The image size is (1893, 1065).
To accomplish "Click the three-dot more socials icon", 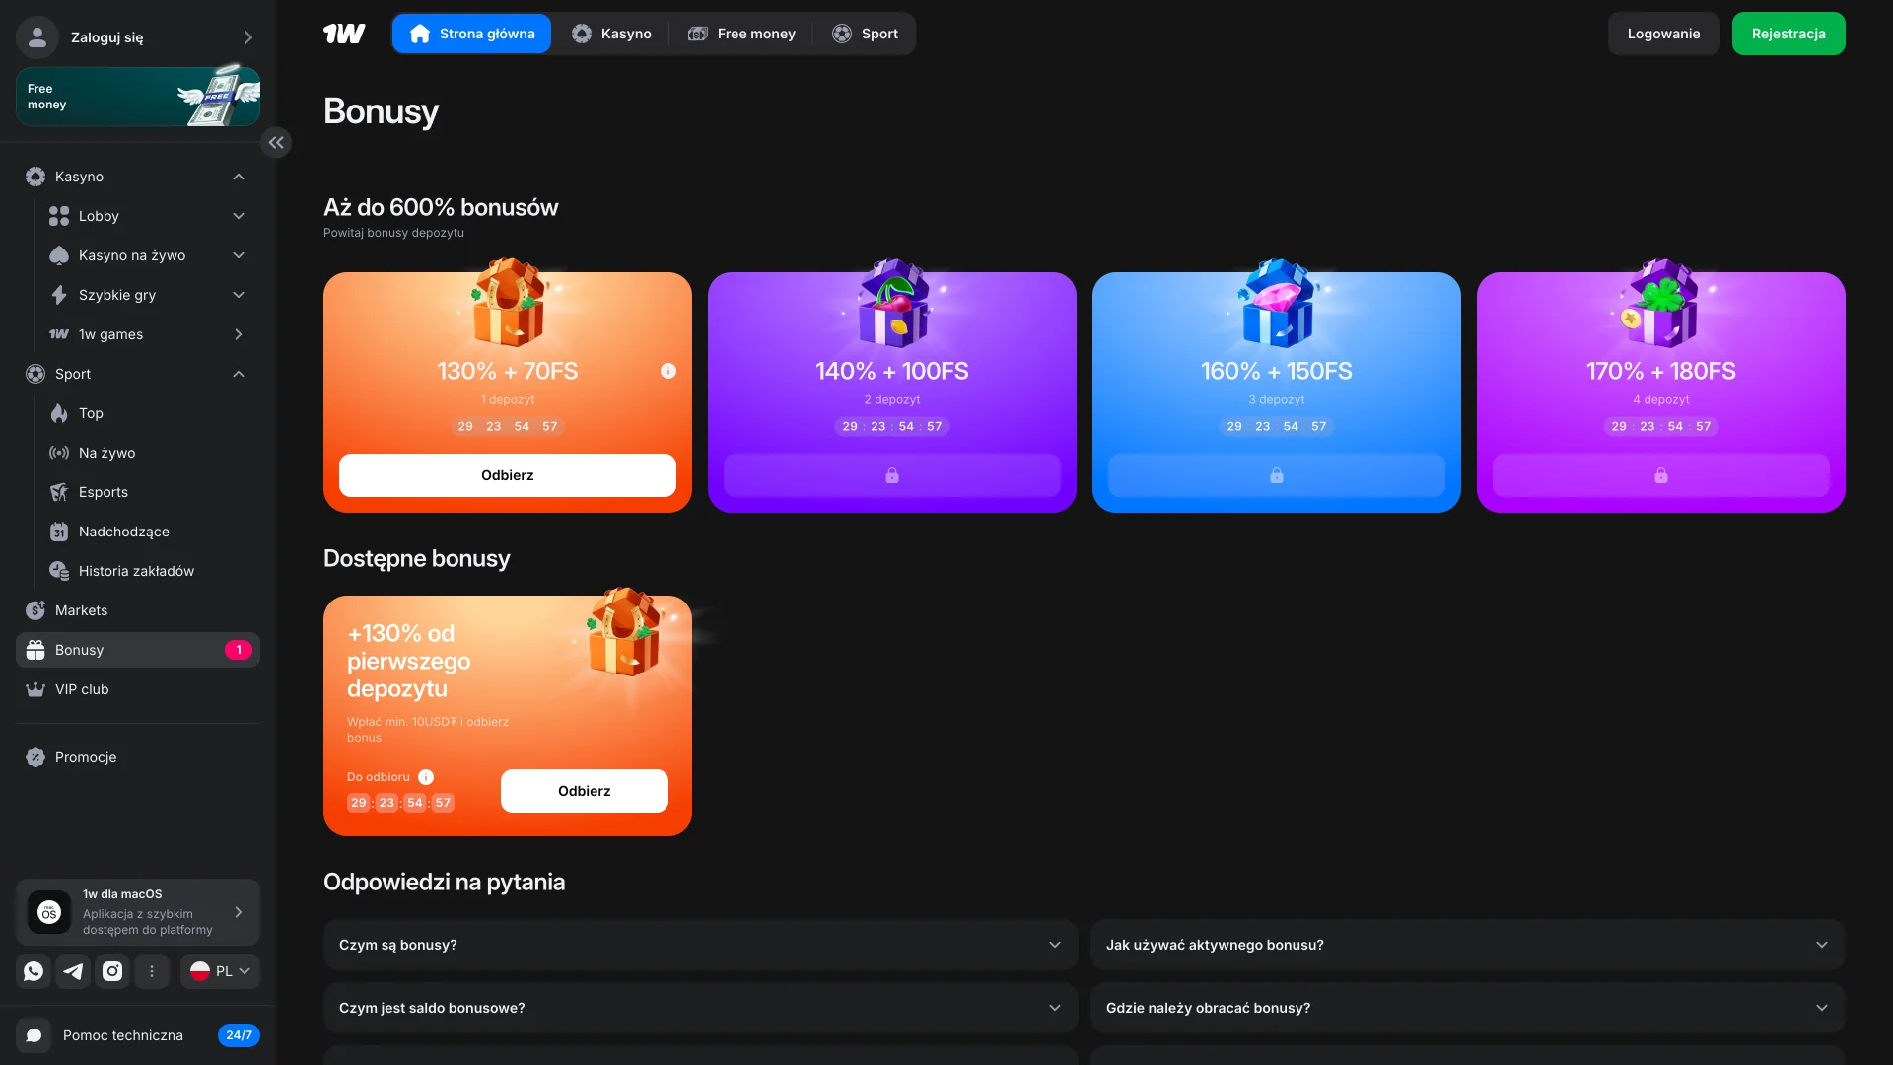I will tap(152, 971).
